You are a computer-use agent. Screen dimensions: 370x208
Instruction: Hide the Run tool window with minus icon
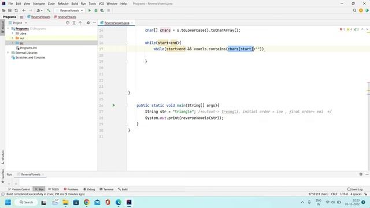(367, 174)
